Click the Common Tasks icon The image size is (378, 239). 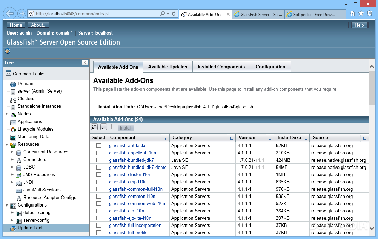8,73
